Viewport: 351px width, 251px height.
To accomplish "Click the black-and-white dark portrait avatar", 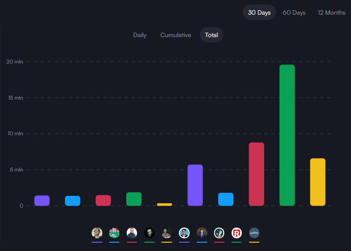I will pos(149,233).
